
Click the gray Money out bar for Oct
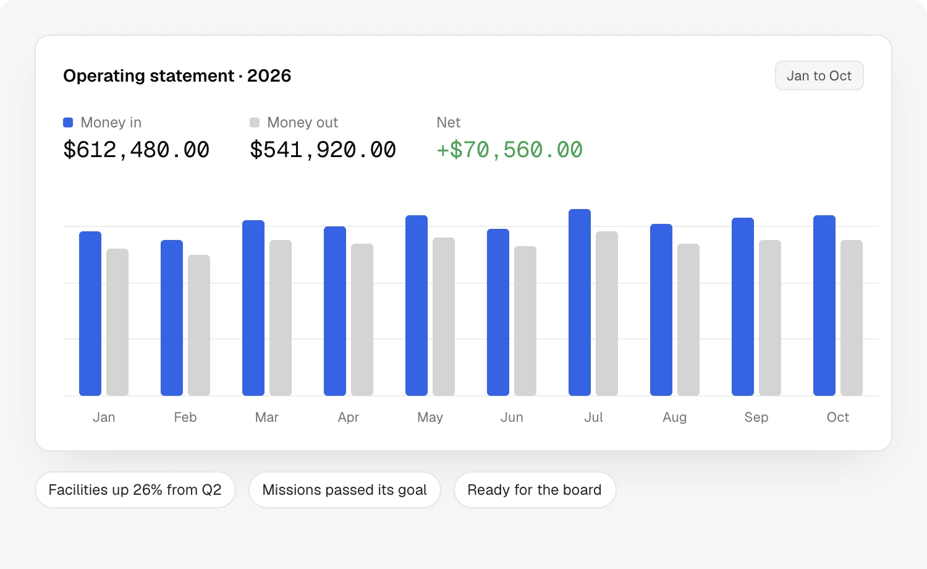click(852, 318)
